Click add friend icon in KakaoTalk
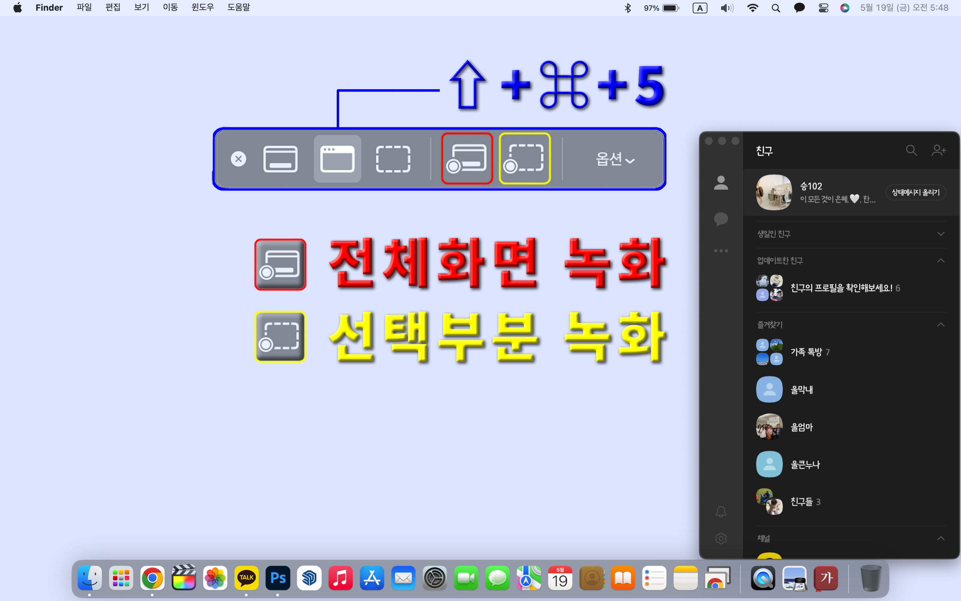Image resolution: width=961 pixels, height=601 pixels. (x=939, y=150)
